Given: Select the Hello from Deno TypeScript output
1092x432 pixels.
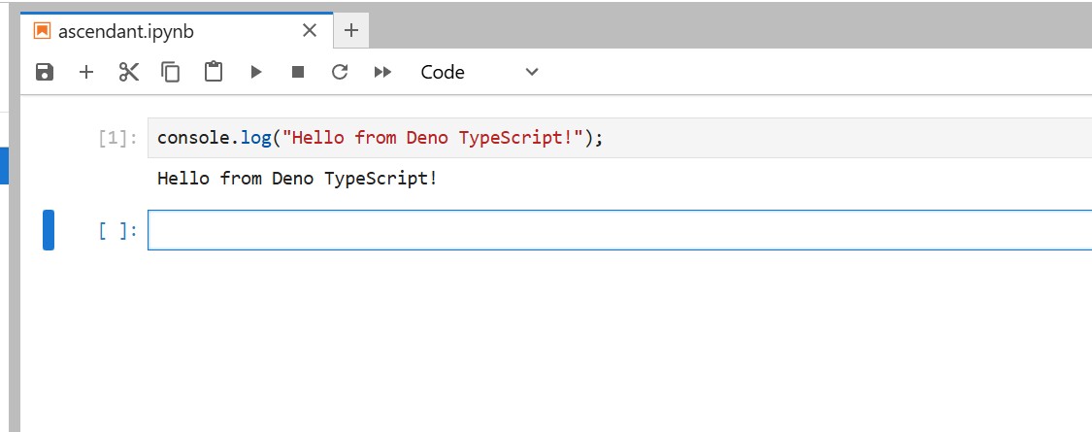Looking at the screenshot, I should pos(297,179).
